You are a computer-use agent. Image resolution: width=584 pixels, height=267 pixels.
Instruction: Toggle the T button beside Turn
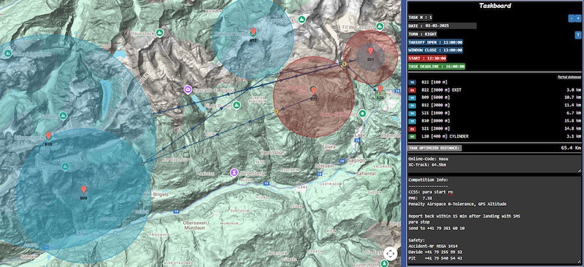578,34
